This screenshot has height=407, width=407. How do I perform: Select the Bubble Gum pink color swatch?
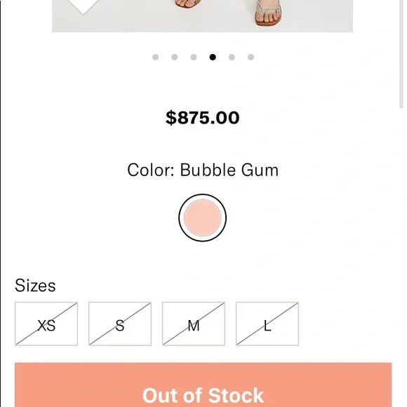coord(203,218)
